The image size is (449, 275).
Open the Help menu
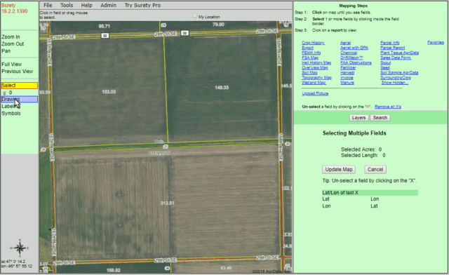(x=86, y=5)
